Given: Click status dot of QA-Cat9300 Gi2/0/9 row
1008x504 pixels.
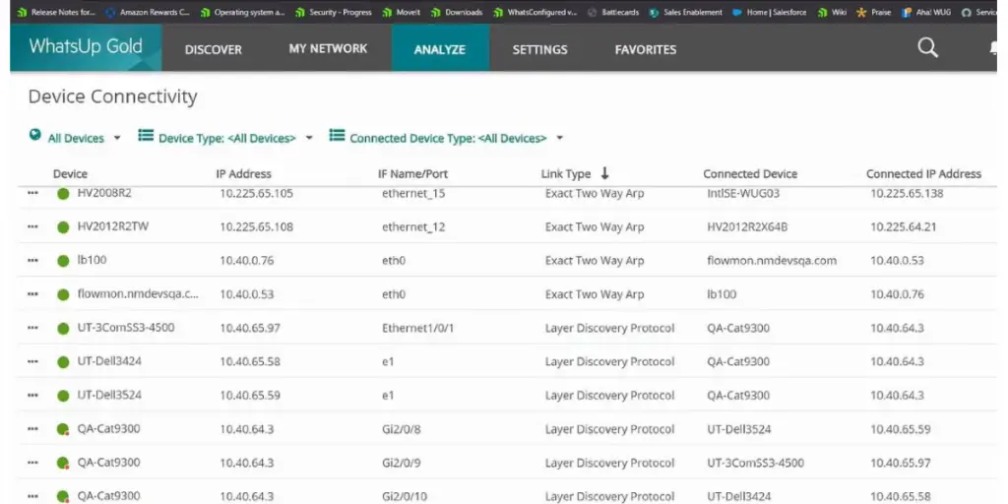Looking at the screenshot, I should (x=63, y=463).
